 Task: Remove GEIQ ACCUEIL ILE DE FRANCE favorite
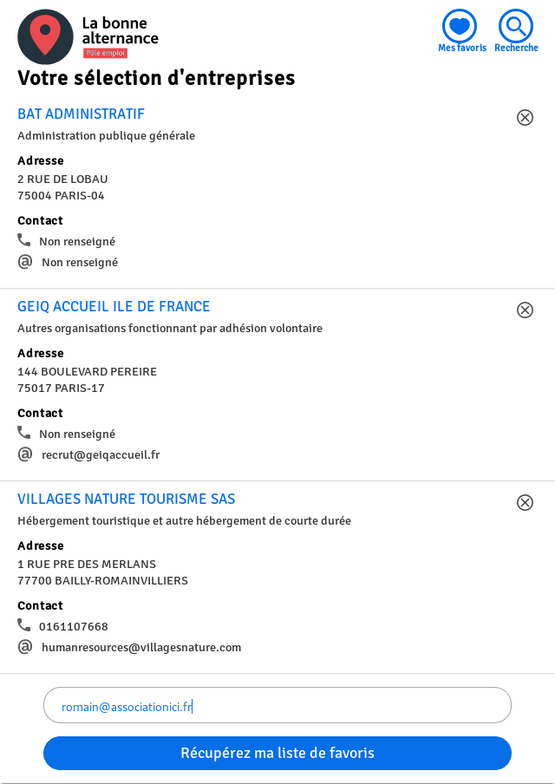click(525, 310)
